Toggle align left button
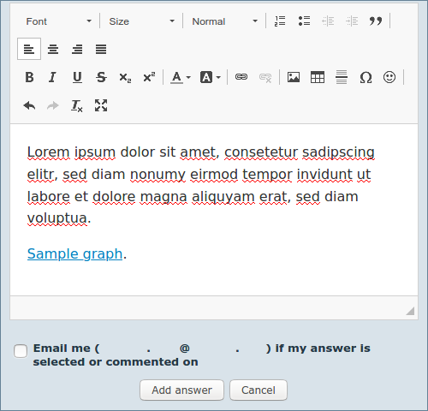The height and width of the screenshot is (411, 428). [x=29, y=49]
